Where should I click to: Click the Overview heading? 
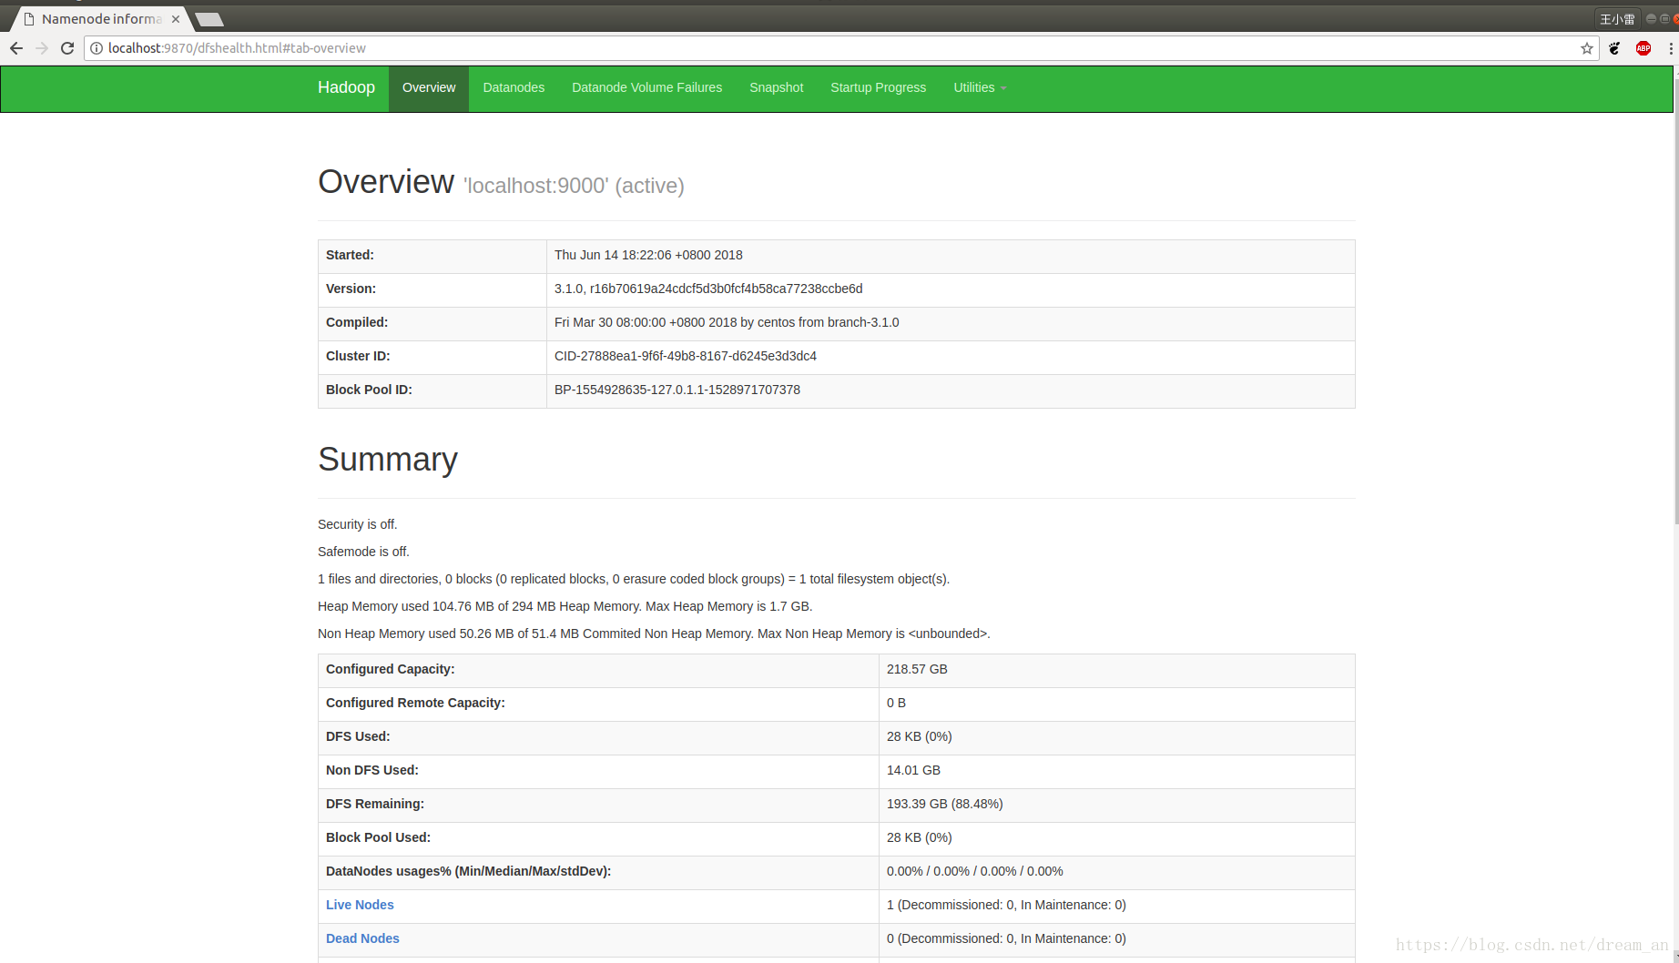pyautogui.click(x=386, y=182)
